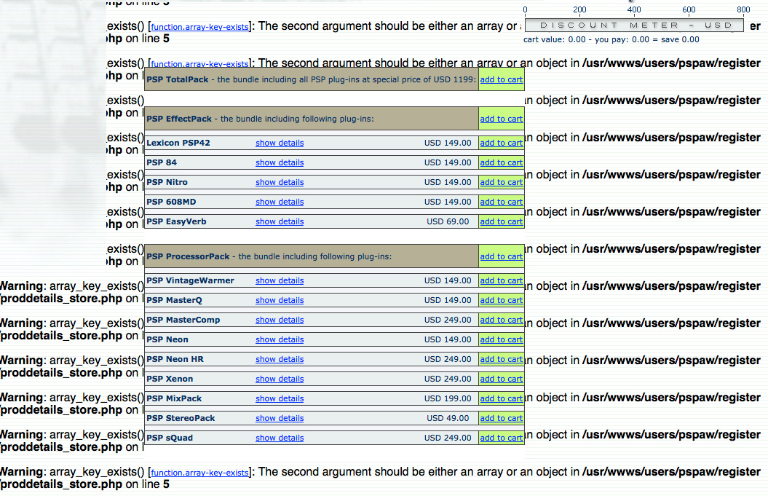Show details for PSP MasterComp
The height and width of the screenshot is (496, 768).
pyautogui.click(x=280, y=320)
